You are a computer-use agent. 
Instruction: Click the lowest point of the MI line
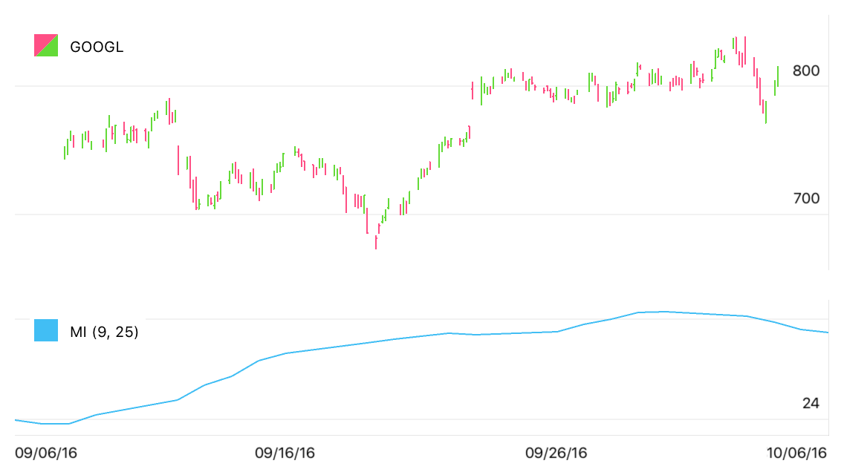[x=56, y=424]
